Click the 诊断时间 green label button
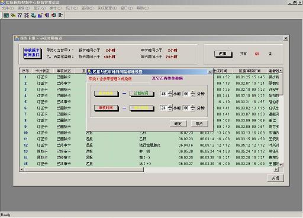Viewport: 303px width, 218px height. [x=141, y=94]
